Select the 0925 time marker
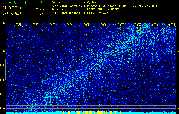This screenshot has height=114, width=179. click(x=87, y=25)
